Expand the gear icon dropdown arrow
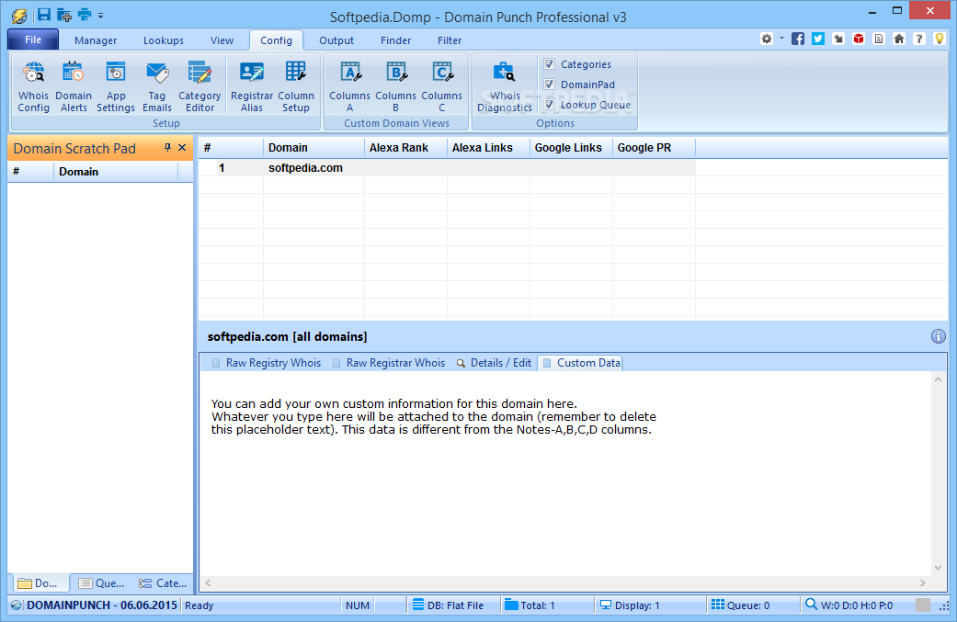The height and width of the screenshot is (622, 957). 781,39
